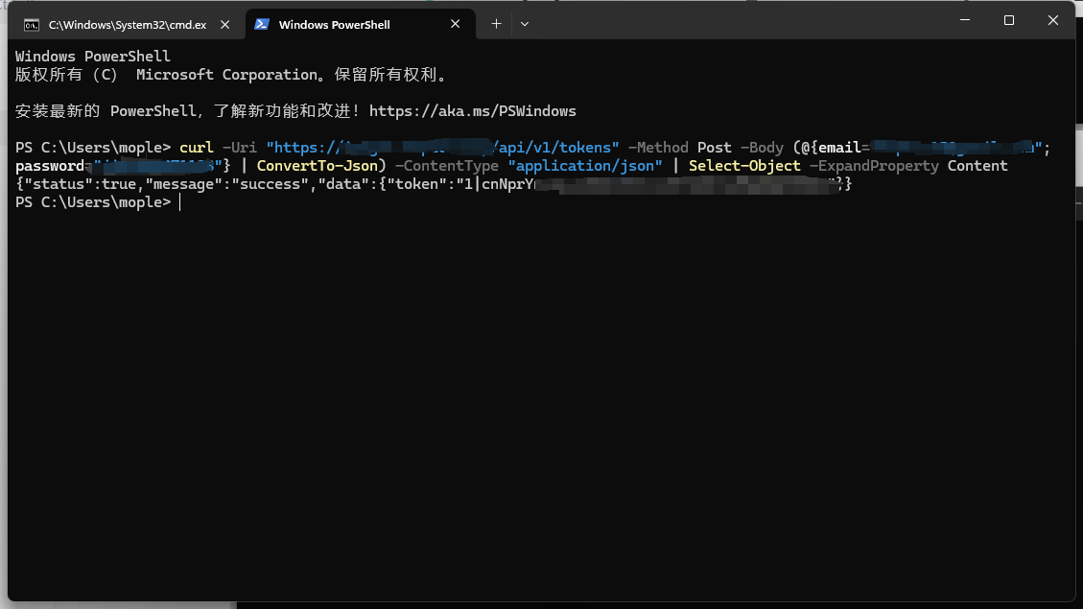
Task: Click the api/v1/tokens URL string
Action: (556, 148)
